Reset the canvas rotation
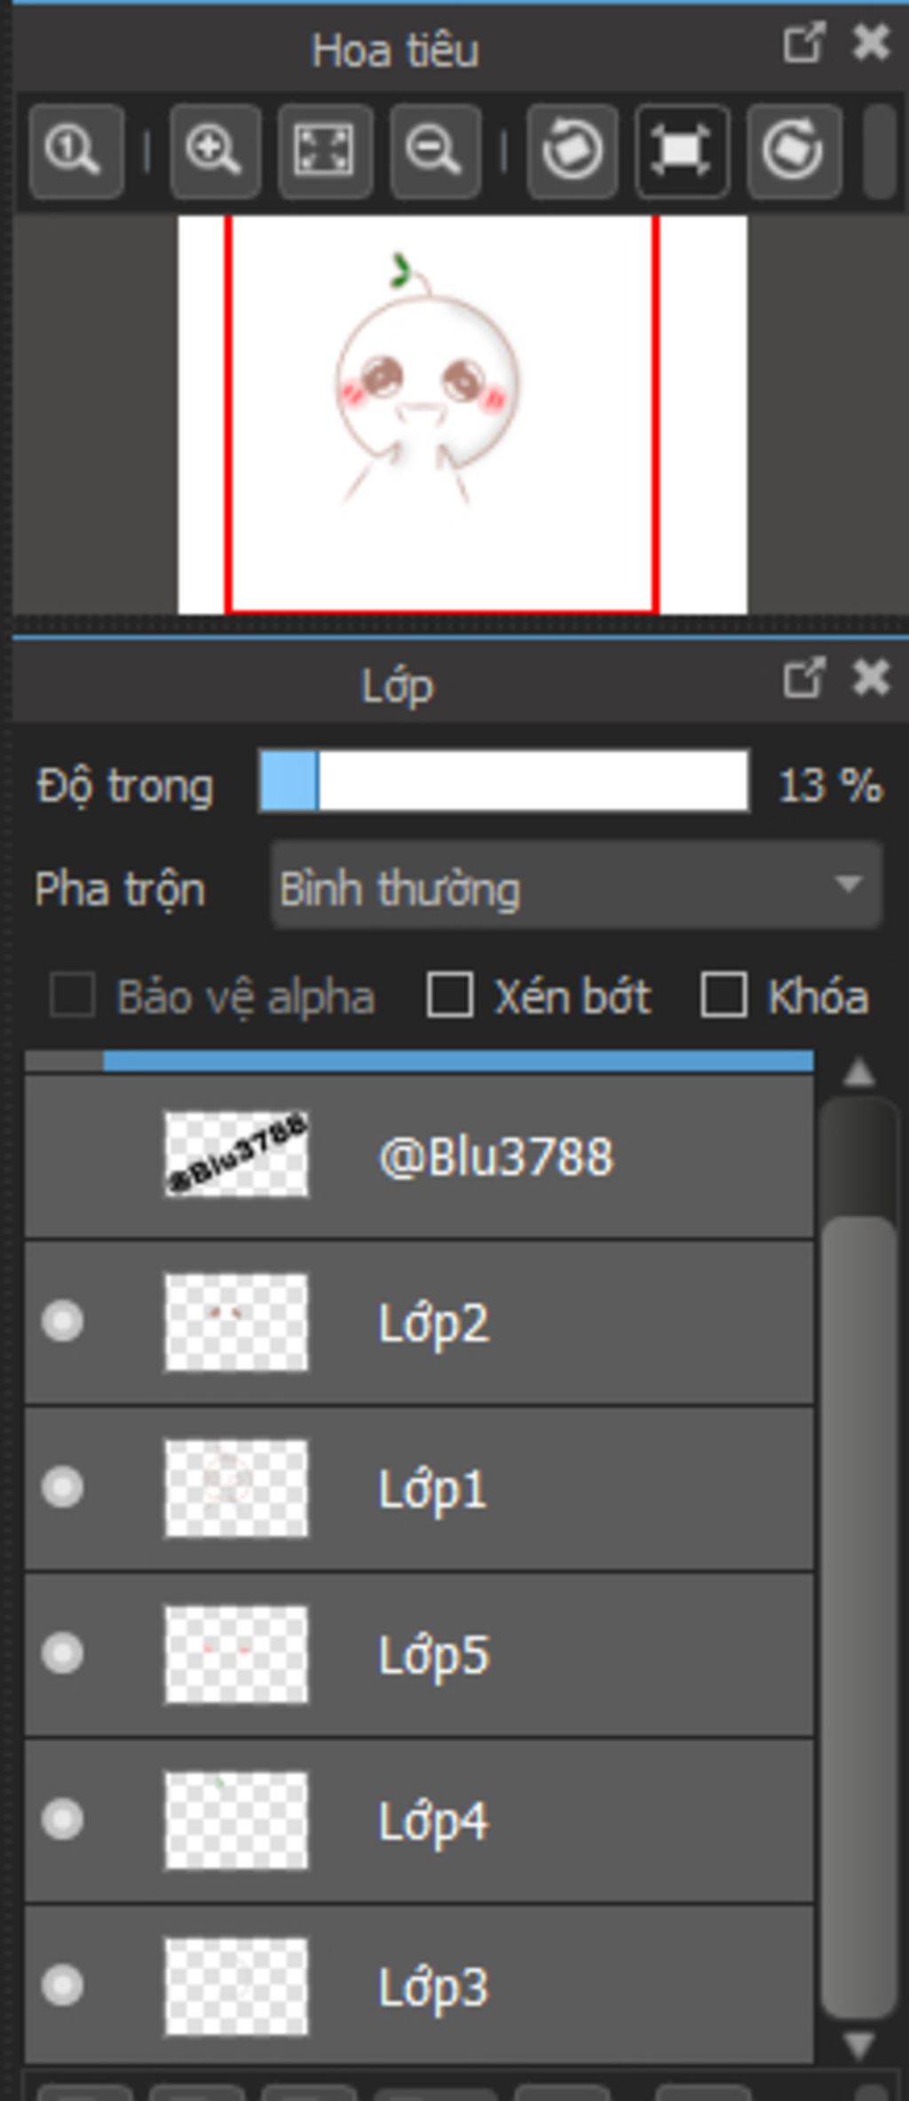The height and width of the screenshot is (2101, 909). coord(682,150)
